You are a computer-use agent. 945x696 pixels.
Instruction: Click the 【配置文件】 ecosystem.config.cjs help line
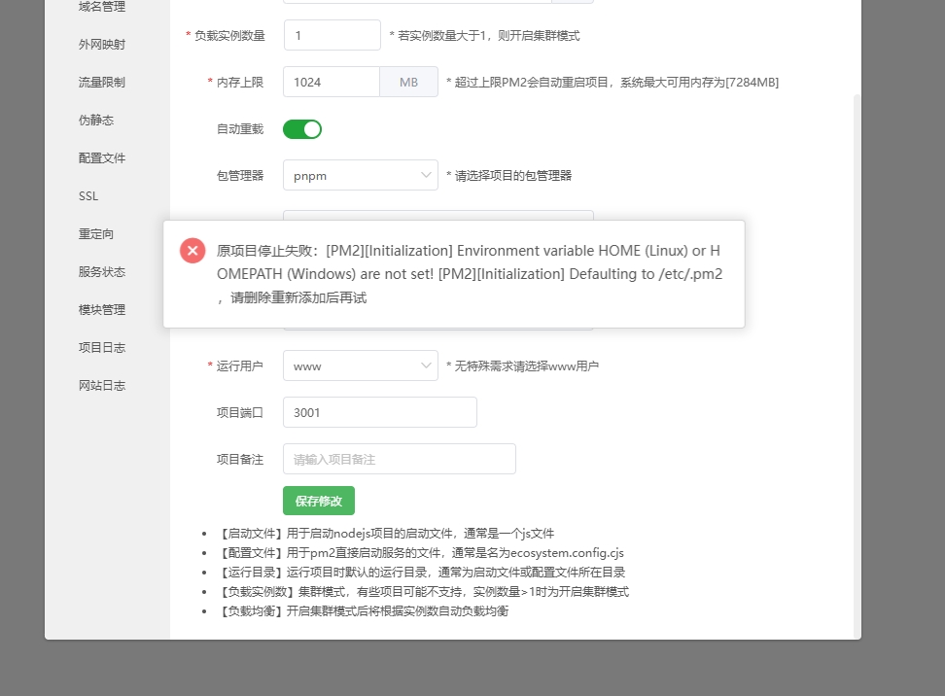[x=420, y=552]
